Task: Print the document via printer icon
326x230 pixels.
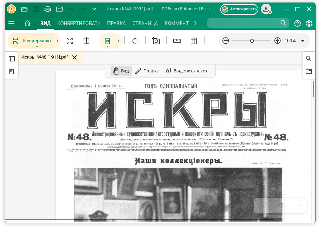Action: 48,9
